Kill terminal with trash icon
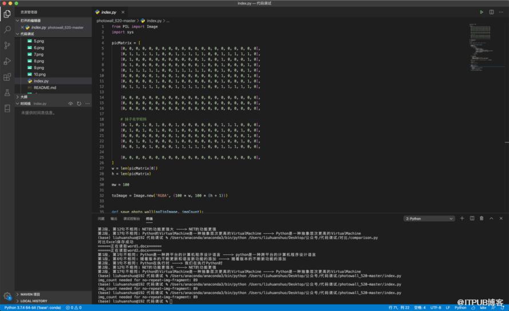 tap(482, 218)
